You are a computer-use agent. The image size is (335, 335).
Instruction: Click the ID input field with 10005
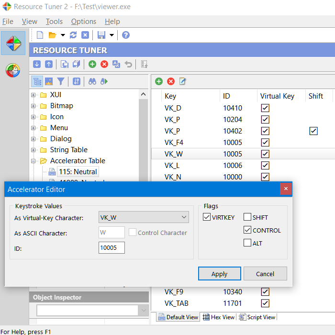coord(112,248)
